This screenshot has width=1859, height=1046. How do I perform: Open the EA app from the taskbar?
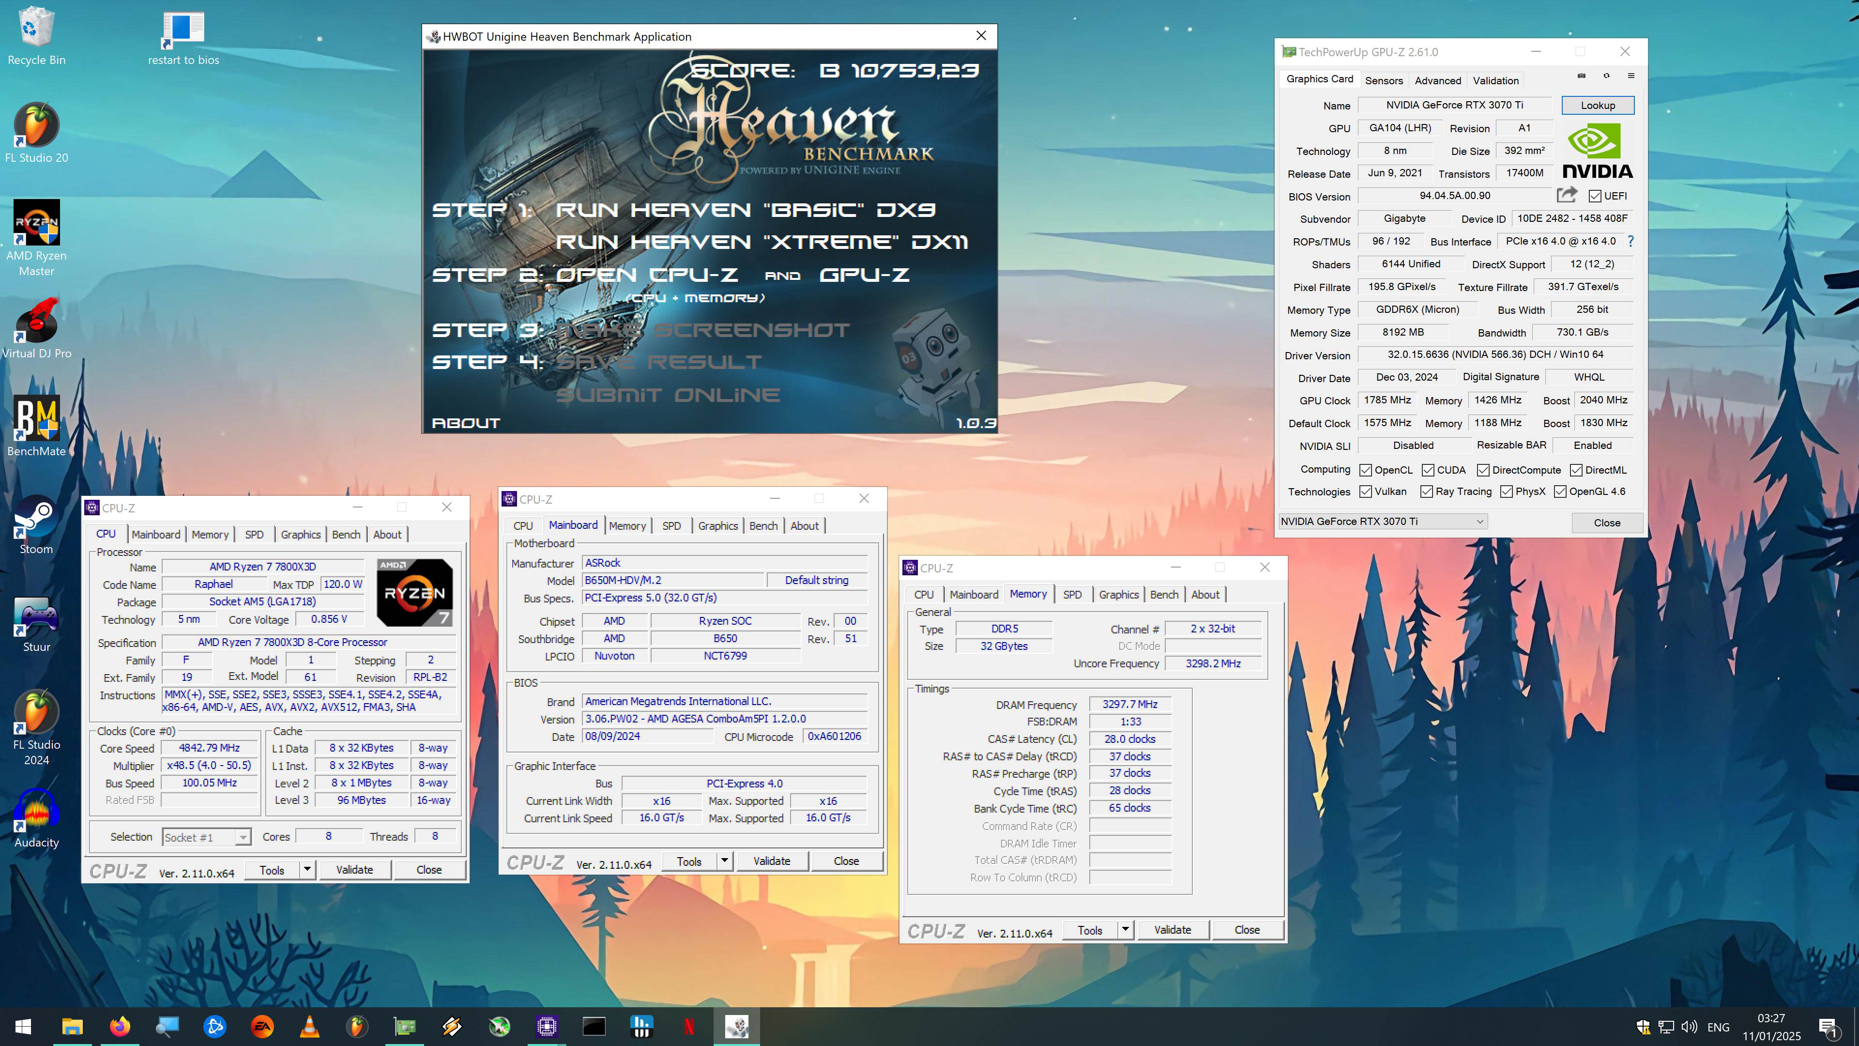[262, 1026]
